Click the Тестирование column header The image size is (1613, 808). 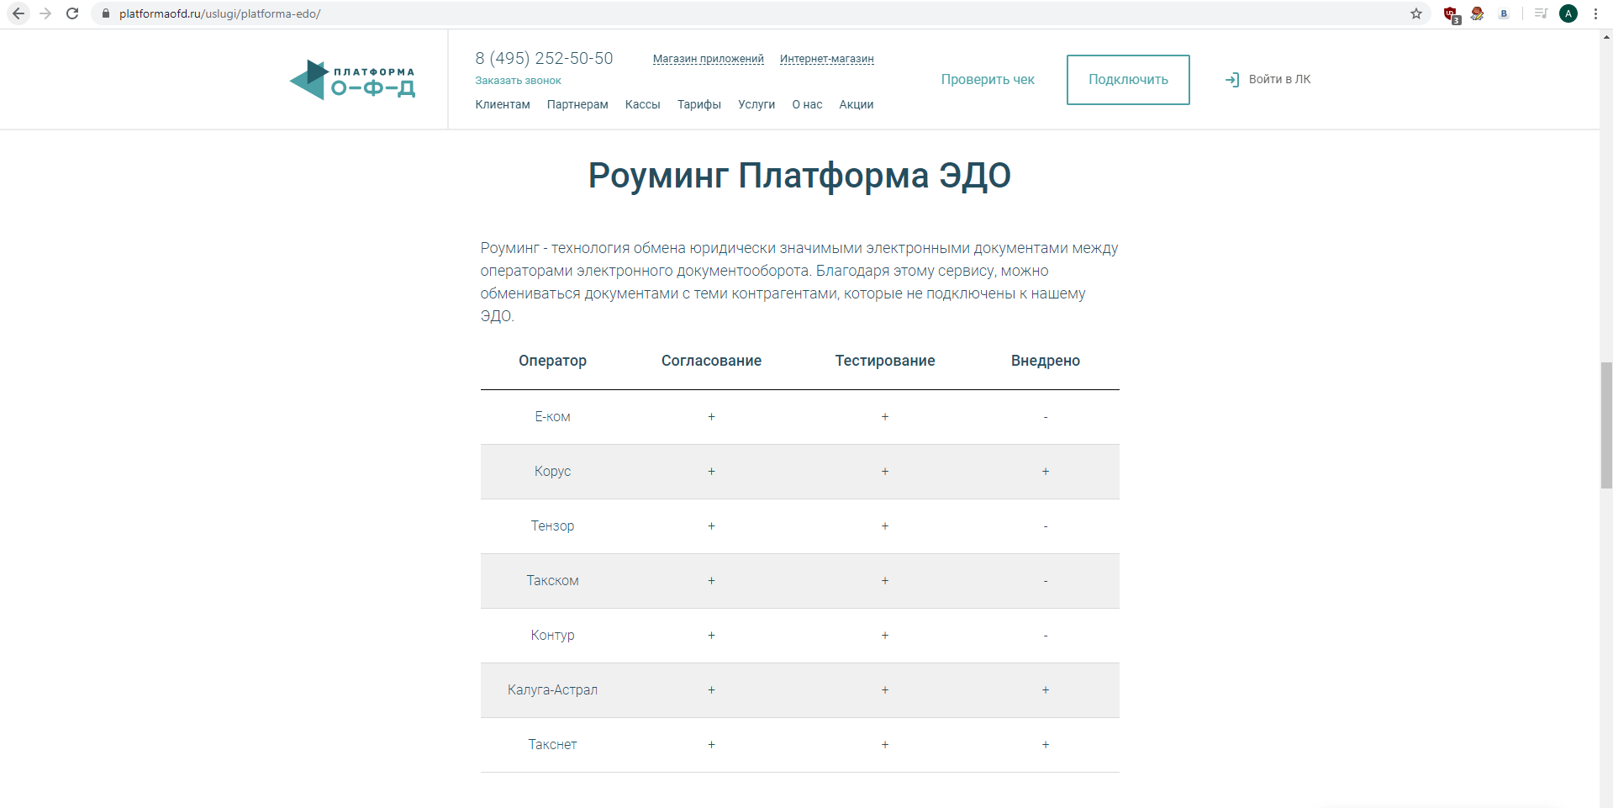885,361
